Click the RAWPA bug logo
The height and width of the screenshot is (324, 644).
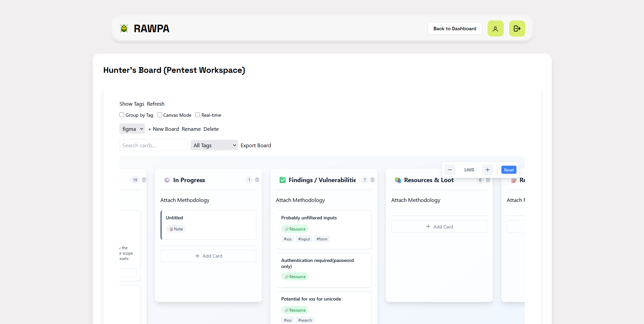coord(124,29)
